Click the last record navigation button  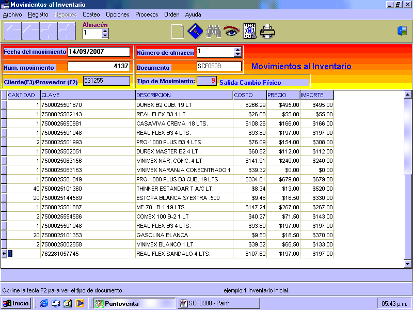tap(67, 32)
